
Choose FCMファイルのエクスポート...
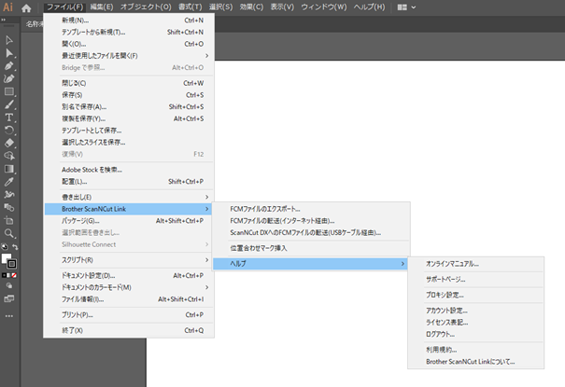click(310, 209)
